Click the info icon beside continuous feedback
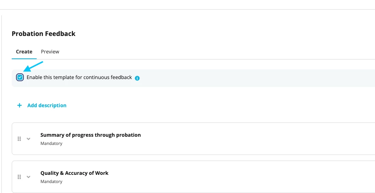 pyautogui.click(x=137, y=78)
